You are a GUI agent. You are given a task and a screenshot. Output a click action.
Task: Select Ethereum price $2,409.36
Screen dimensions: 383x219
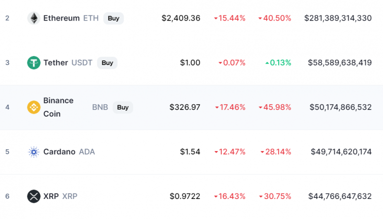pyautogui.click(x=181, y=18)
